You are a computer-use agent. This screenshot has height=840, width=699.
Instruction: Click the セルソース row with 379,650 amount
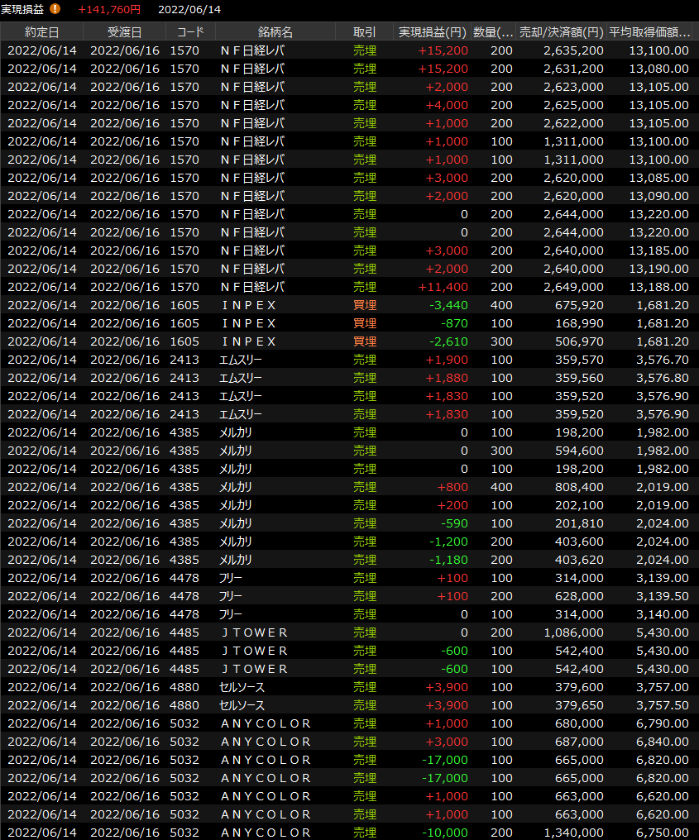coord(347,705)
